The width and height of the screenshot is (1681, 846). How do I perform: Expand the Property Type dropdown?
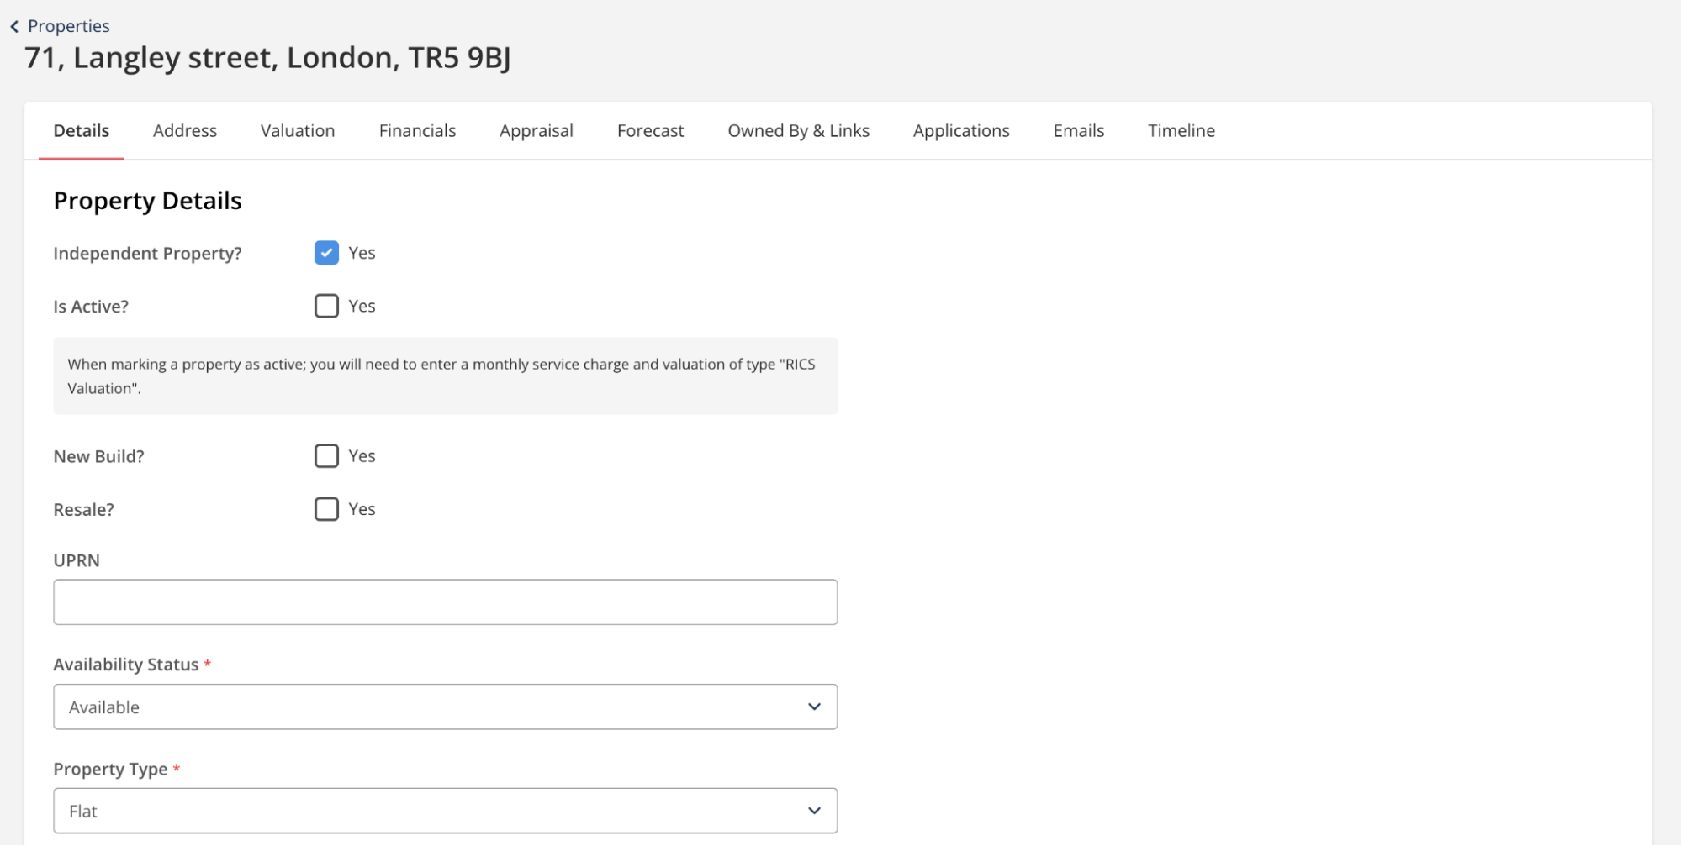[445, 811]
